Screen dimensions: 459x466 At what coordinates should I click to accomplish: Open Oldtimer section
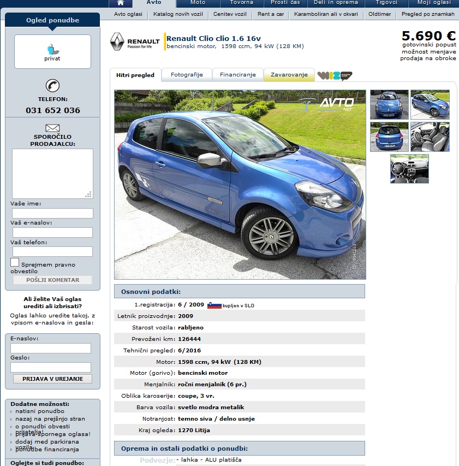(x=380, y=14)
